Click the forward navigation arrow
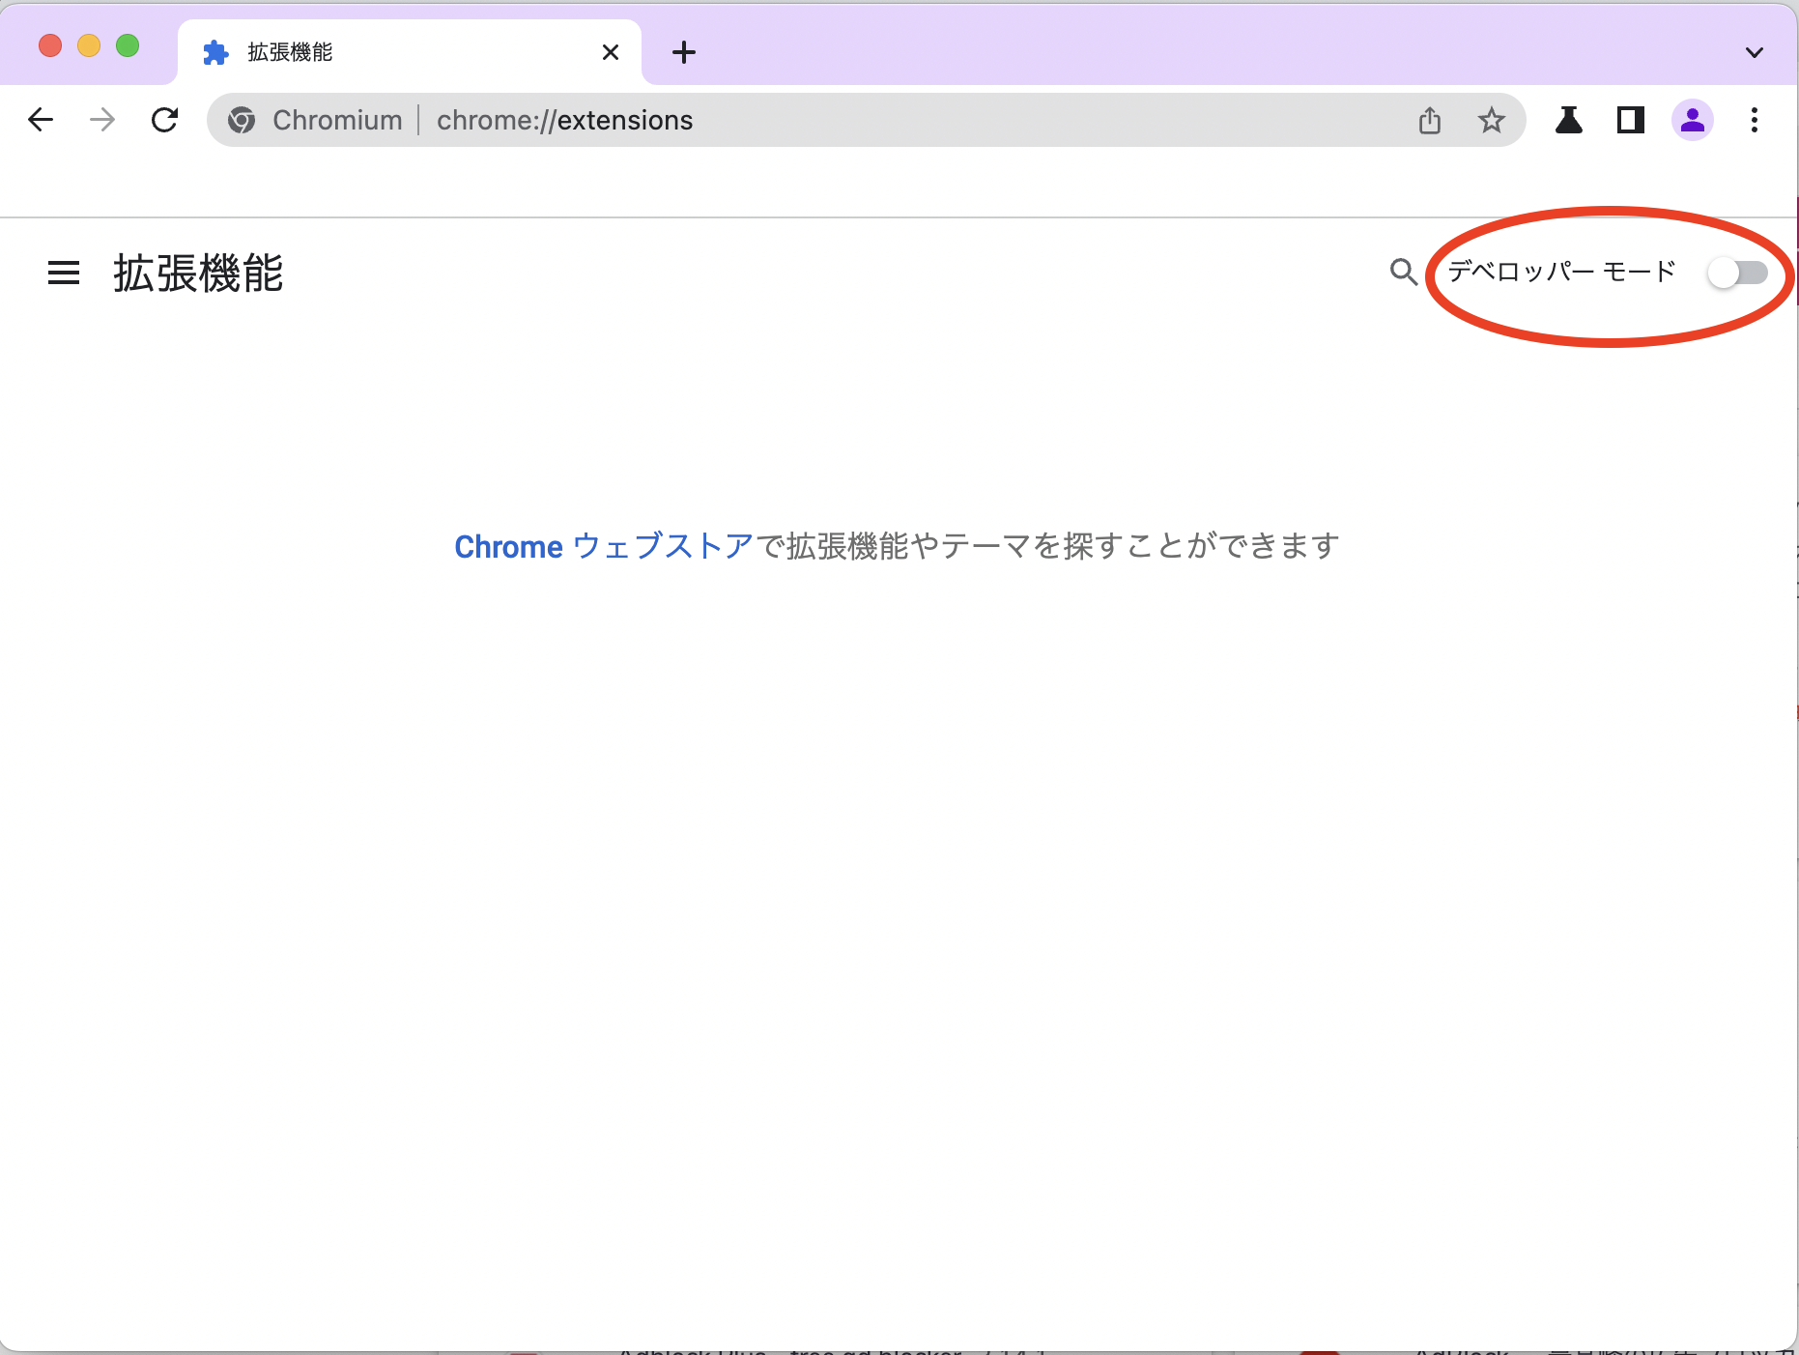Image resolution: width=1799 pixels, height=1355 pixels. pos(102,120)
